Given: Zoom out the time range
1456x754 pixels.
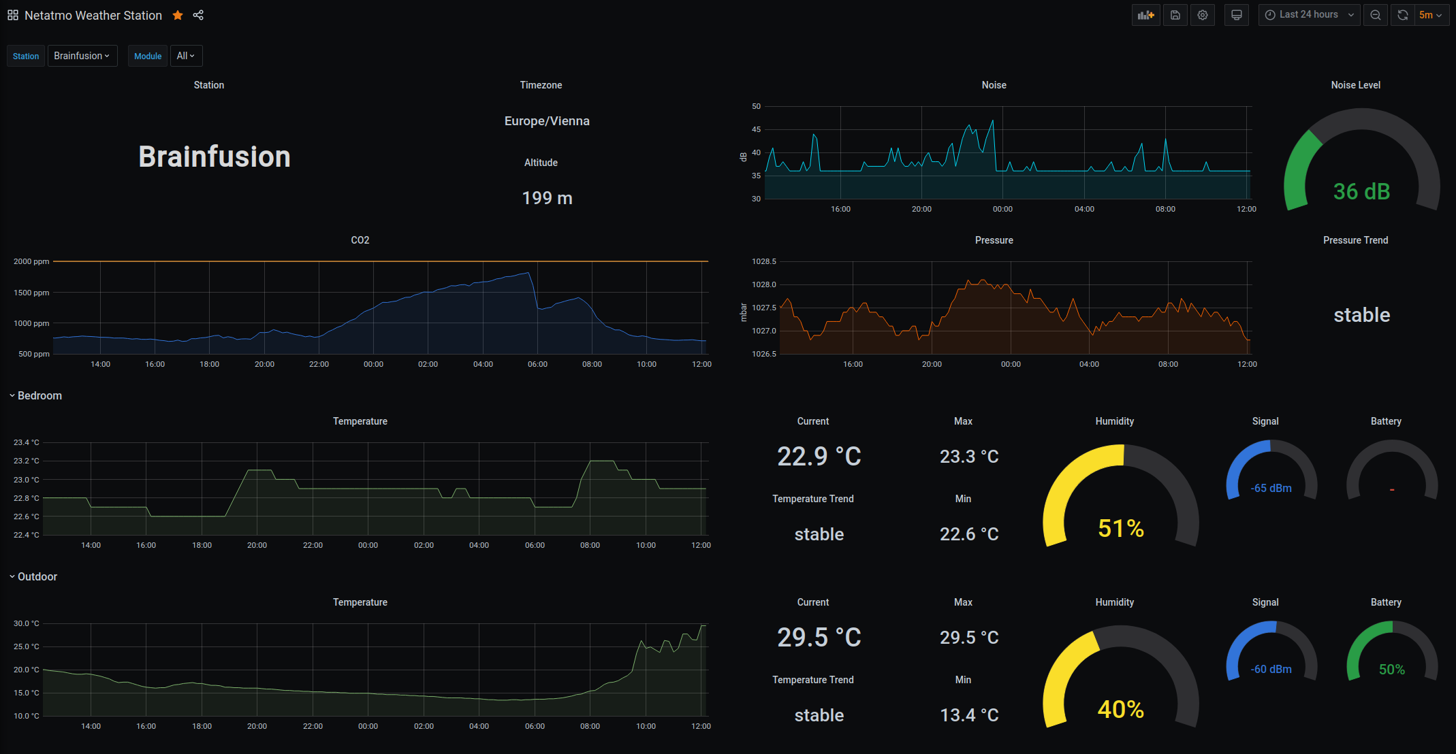Looking at the screenshot, I should [x=1376, y=15].
